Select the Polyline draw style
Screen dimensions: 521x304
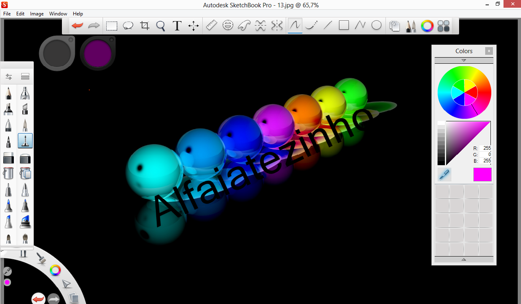coord(360,26)
